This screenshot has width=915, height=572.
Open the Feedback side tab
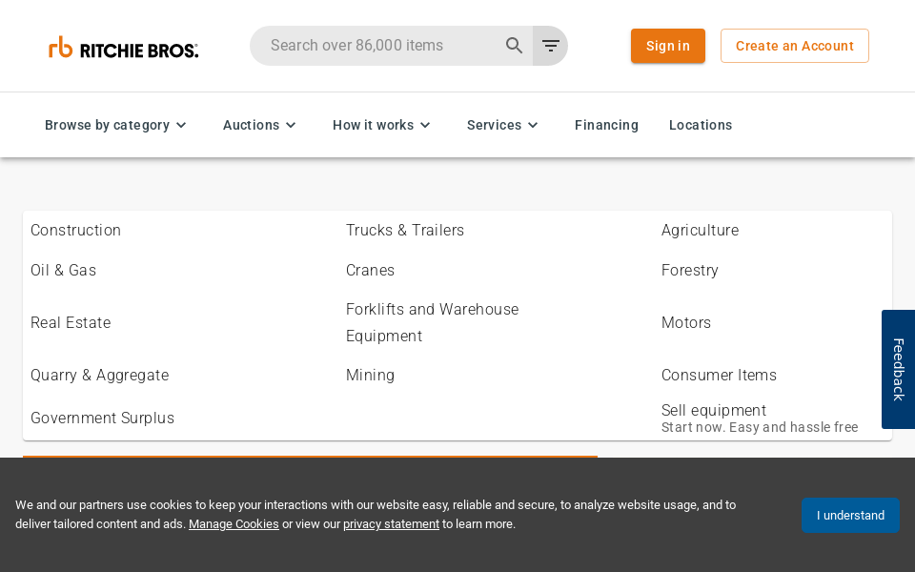point(898,369)
